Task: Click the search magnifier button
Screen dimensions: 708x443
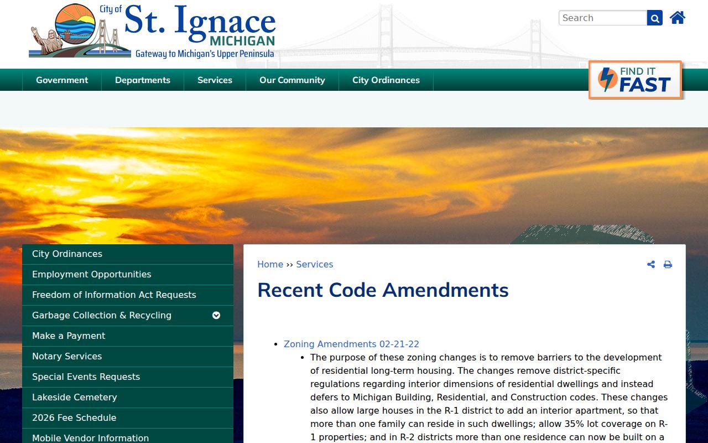Action: (655, 18)
